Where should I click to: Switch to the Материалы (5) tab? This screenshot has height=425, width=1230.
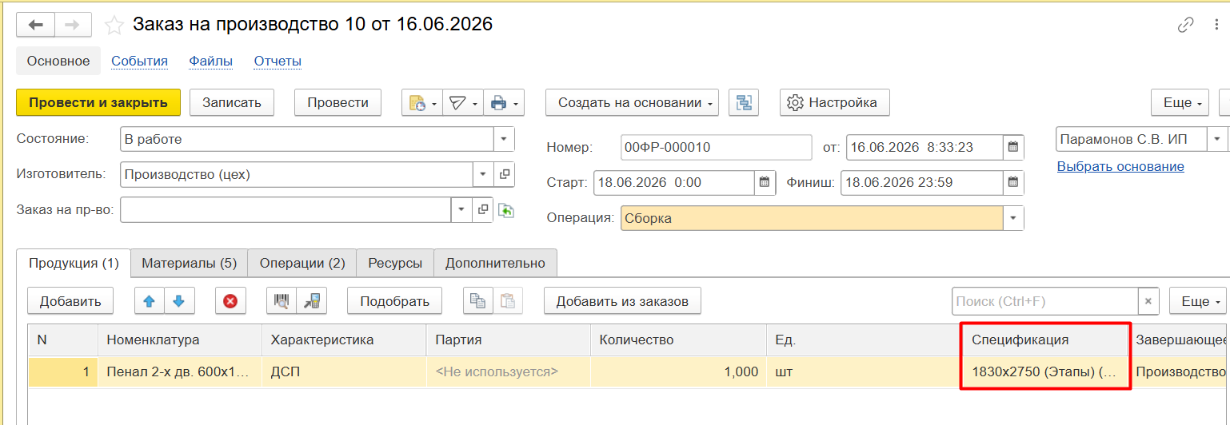[189, 263]
